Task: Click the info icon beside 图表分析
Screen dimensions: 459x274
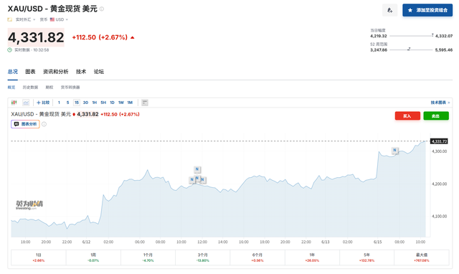Action: coord(44,124)
